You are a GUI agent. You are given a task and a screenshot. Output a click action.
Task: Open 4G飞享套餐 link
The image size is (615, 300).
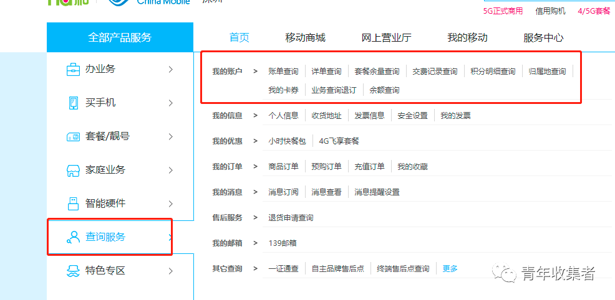click(x=339, y=141)
